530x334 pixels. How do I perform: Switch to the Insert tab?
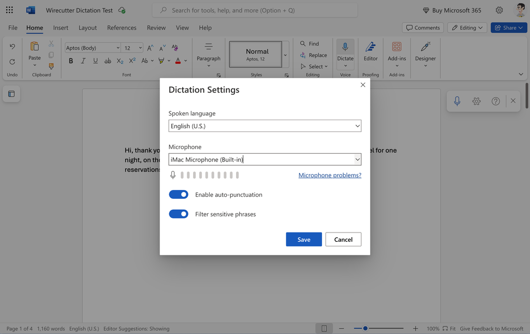coord(61,28)
